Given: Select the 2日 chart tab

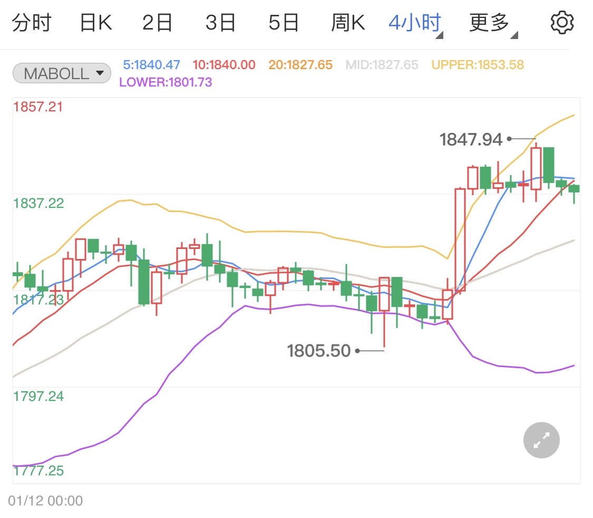Looking at the screenshot, I should tap(158, 23).
